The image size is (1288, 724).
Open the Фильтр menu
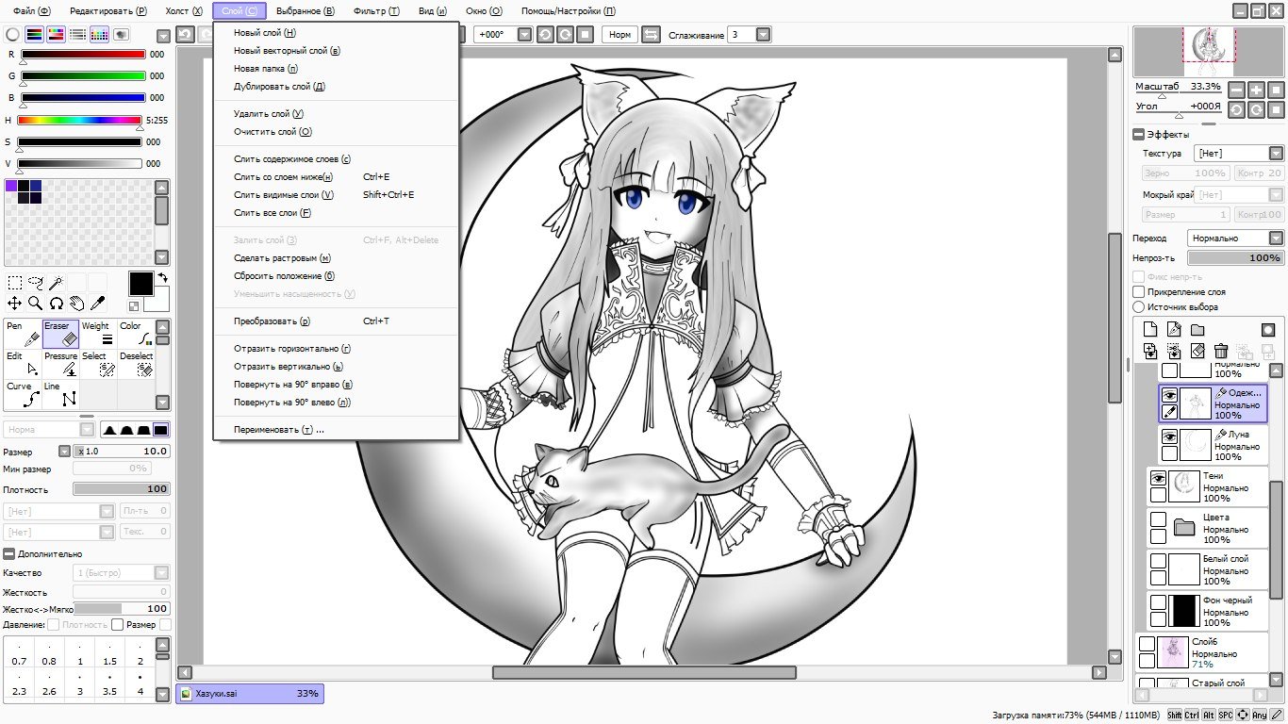[x=376, y=11]
